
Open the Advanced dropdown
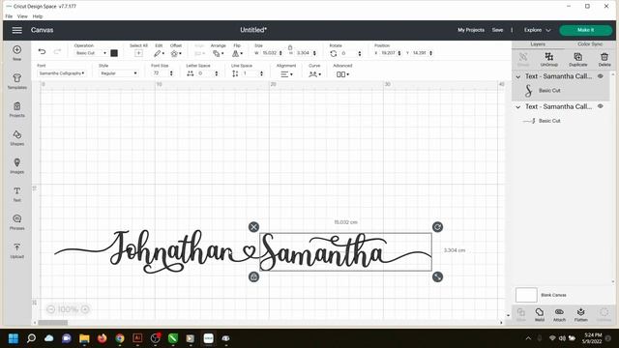coord(342,74)
